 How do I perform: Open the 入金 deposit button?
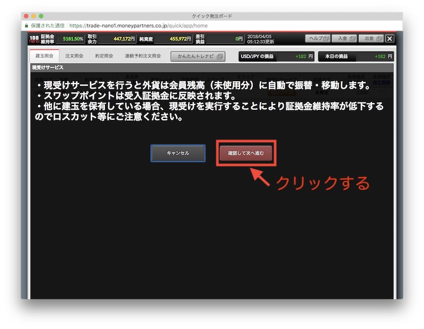pyautogui.click(x=344, y=38)
